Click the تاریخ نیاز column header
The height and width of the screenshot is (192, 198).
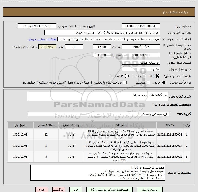(x=20, y=125)
